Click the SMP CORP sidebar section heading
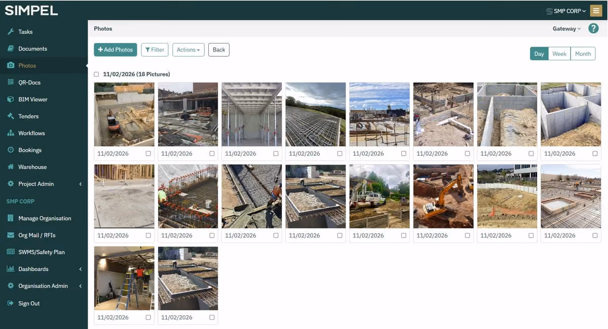This screenshot has width=608, height=329. (20, 201)
